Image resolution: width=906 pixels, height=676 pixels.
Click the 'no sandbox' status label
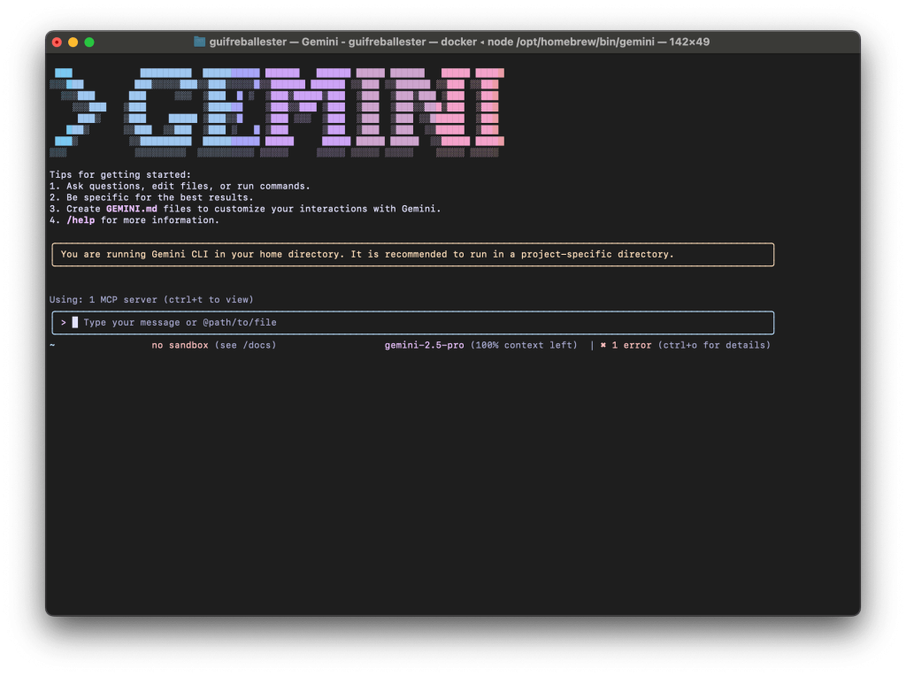coord(180,345)
